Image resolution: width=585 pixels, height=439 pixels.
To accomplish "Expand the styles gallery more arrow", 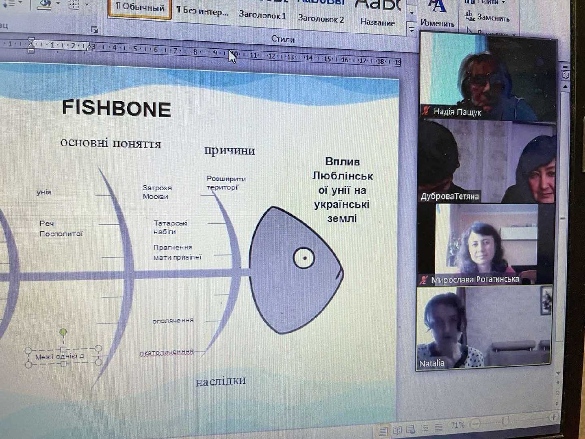I will (x=412, y=30).
